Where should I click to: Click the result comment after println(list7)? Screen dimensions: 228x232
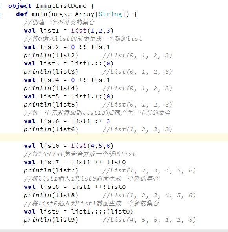pos(149,170)
